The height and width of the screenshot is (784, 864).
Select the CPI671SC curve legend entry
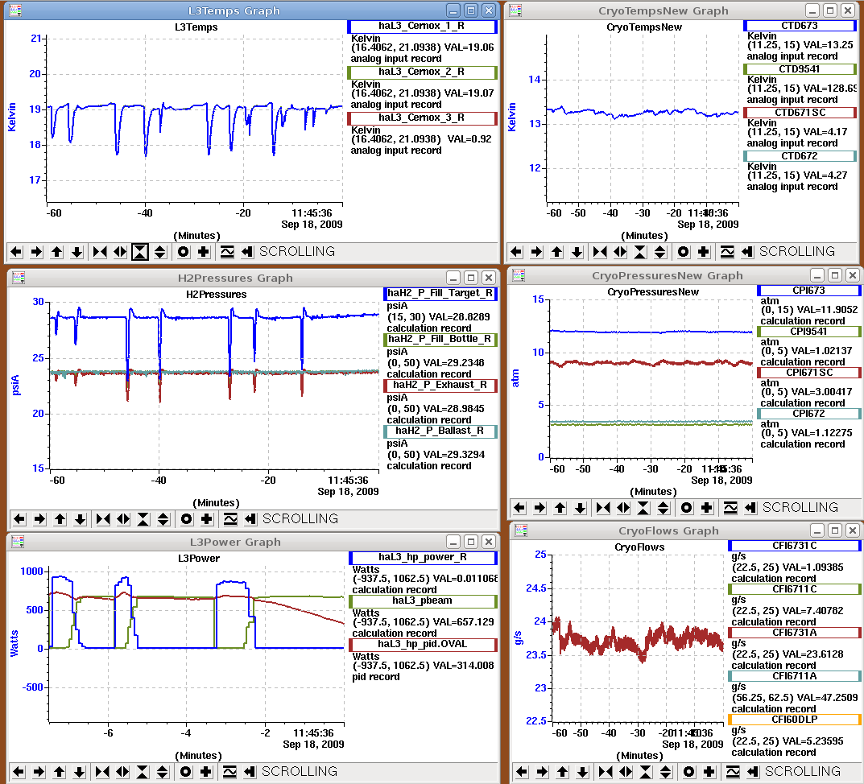click(809, 373)
